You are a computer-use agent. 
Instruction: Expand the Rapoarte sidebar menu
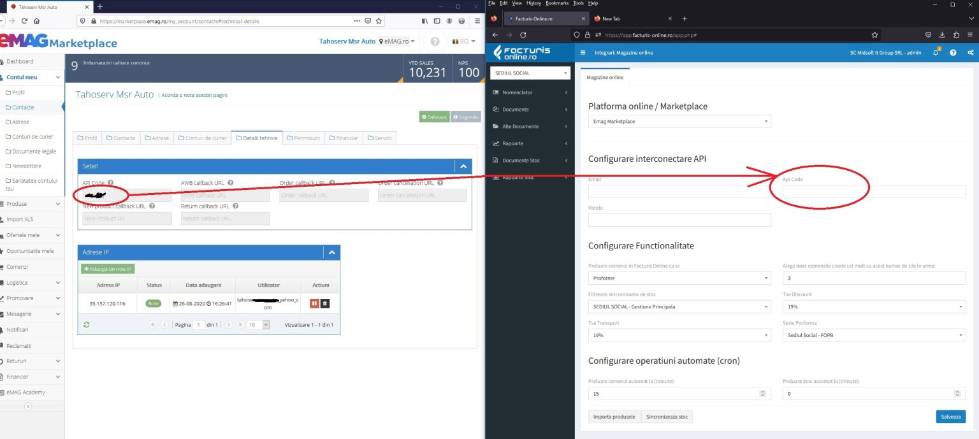pos(530,143)
